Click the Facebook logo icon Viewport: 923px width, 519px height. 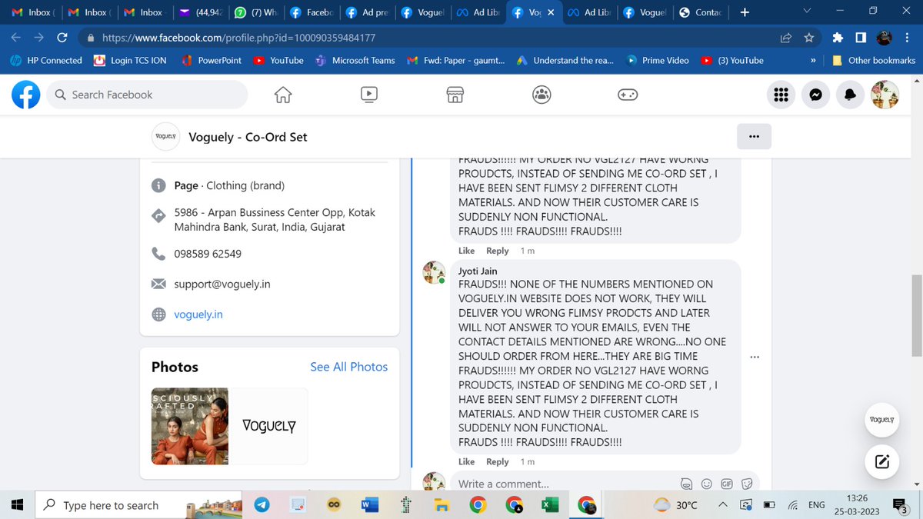coord(26,95)
